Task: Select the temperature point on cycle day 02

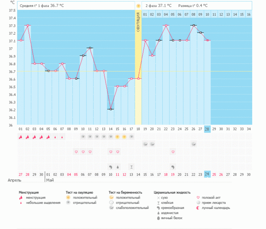Action: point(28,25)
